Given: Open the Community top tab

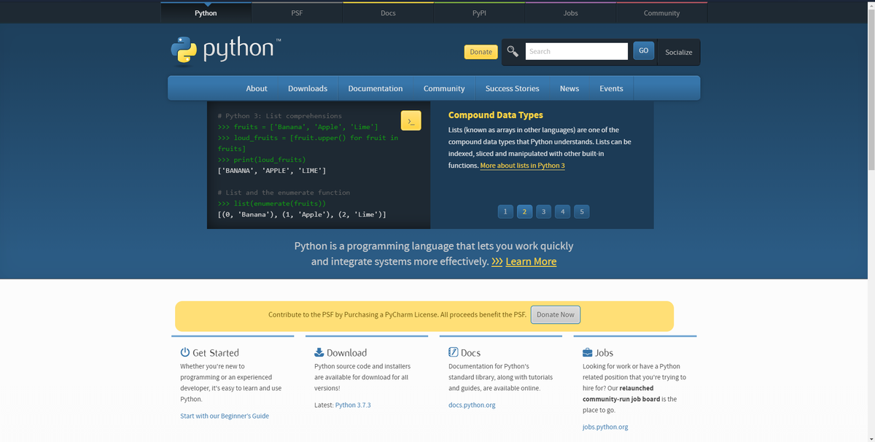Looking at the screenshot, I should click(661, 12).
